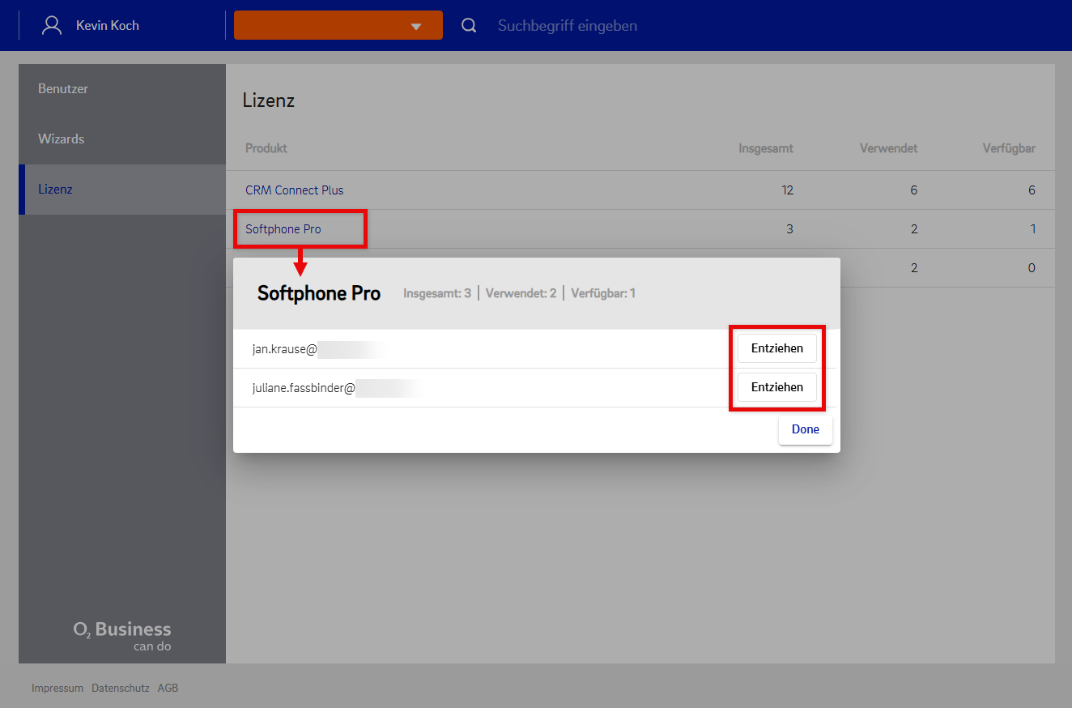Click the white dropdown arrow in orange box
The image size is (1072, 708).
[416, 26]
